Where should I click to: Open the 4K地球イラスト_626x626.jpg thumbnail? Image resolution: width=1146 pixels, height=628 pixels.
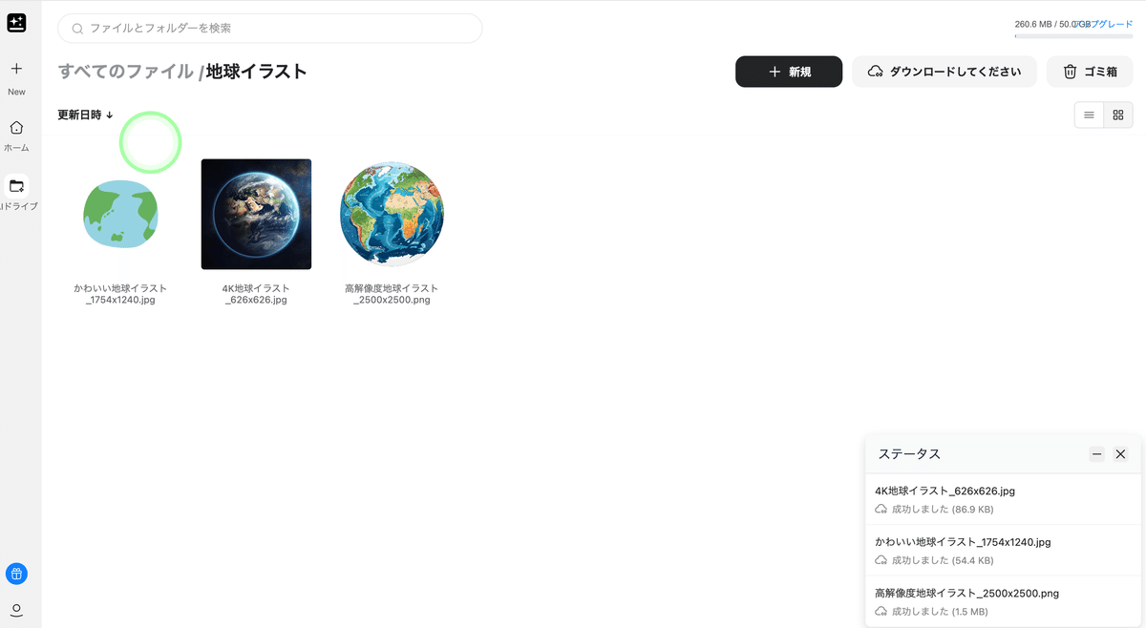click(256, 214)
